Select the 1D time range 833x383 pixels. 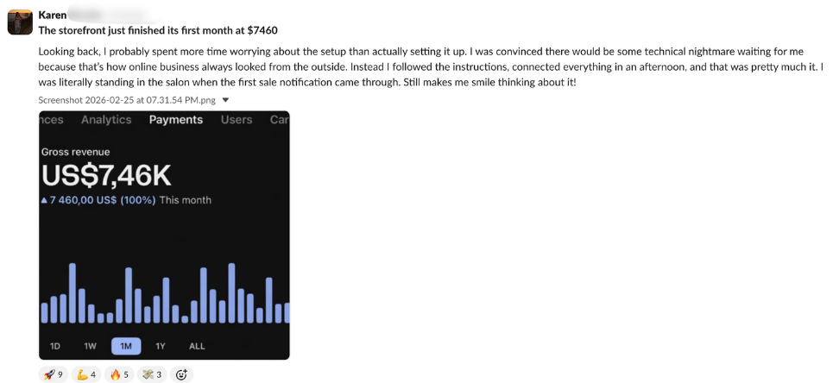pos(54,347)
